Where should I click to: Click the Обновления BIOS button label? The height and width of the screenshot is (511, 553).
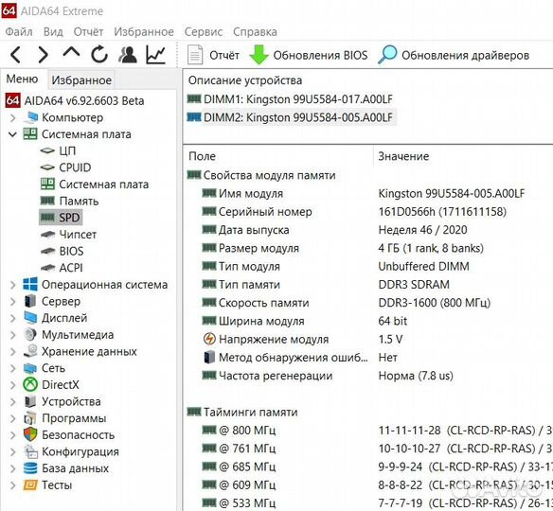[x=320, y=55]
